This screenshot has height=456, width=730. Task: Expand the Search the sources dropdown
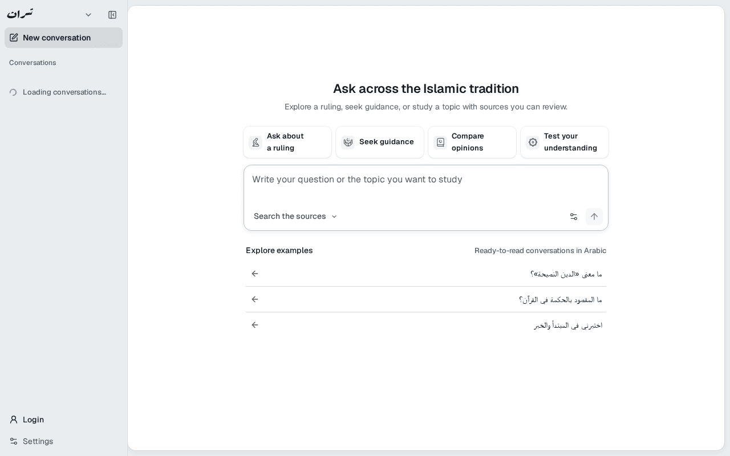pos(295,217)
